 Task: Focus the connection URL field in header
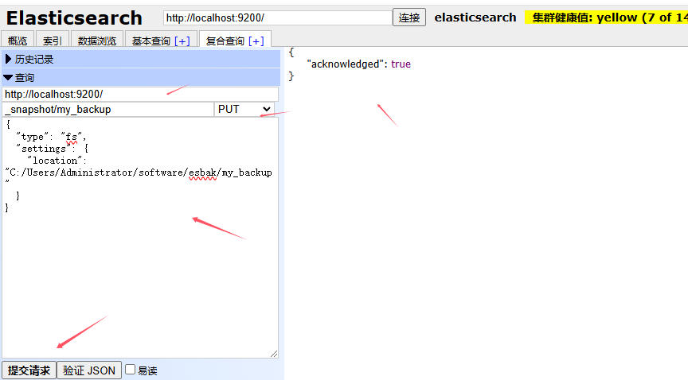(277, 17)
